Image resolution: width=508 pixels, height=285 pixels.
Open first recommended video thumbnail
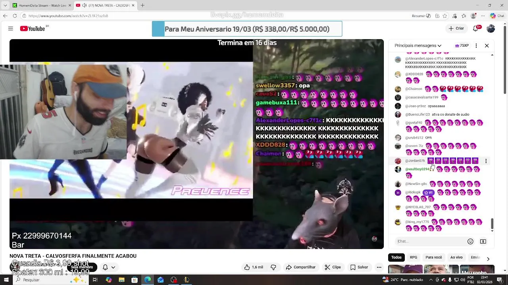coord(406,269)
